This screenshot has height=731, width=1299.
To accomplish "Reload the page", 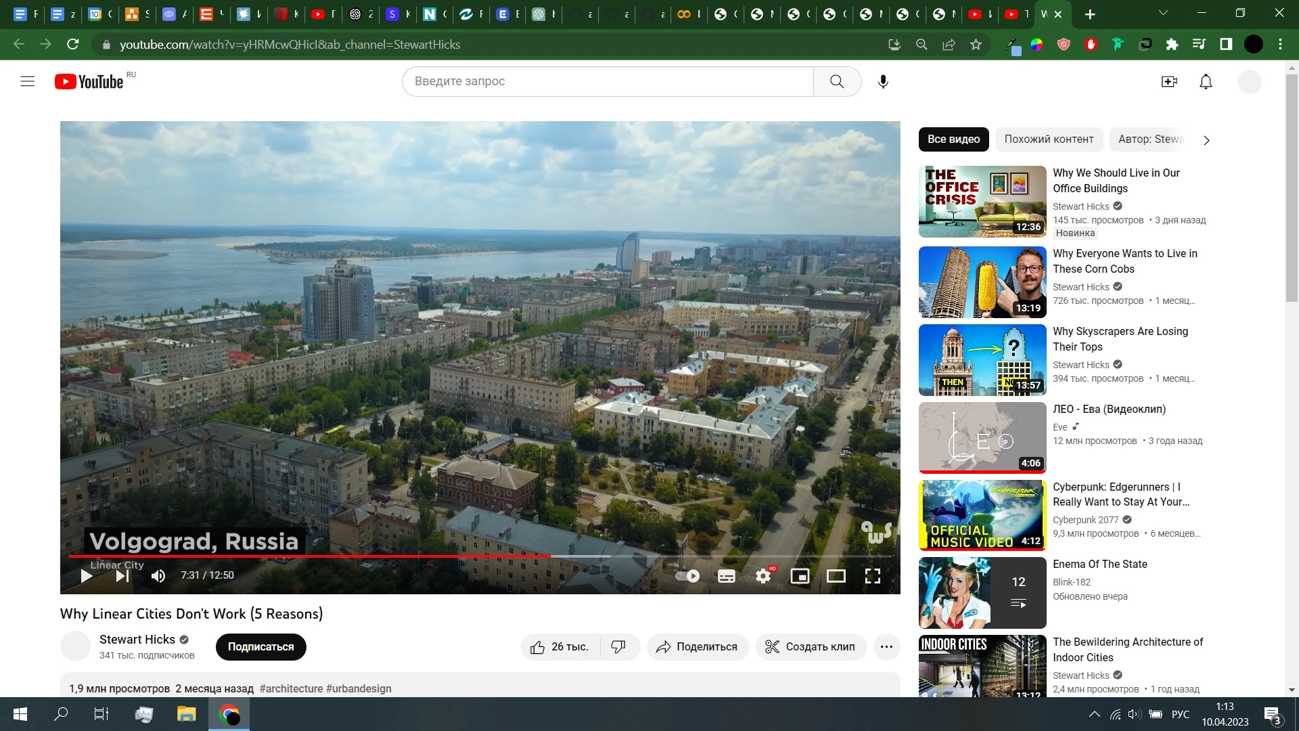I will (73, 45).
